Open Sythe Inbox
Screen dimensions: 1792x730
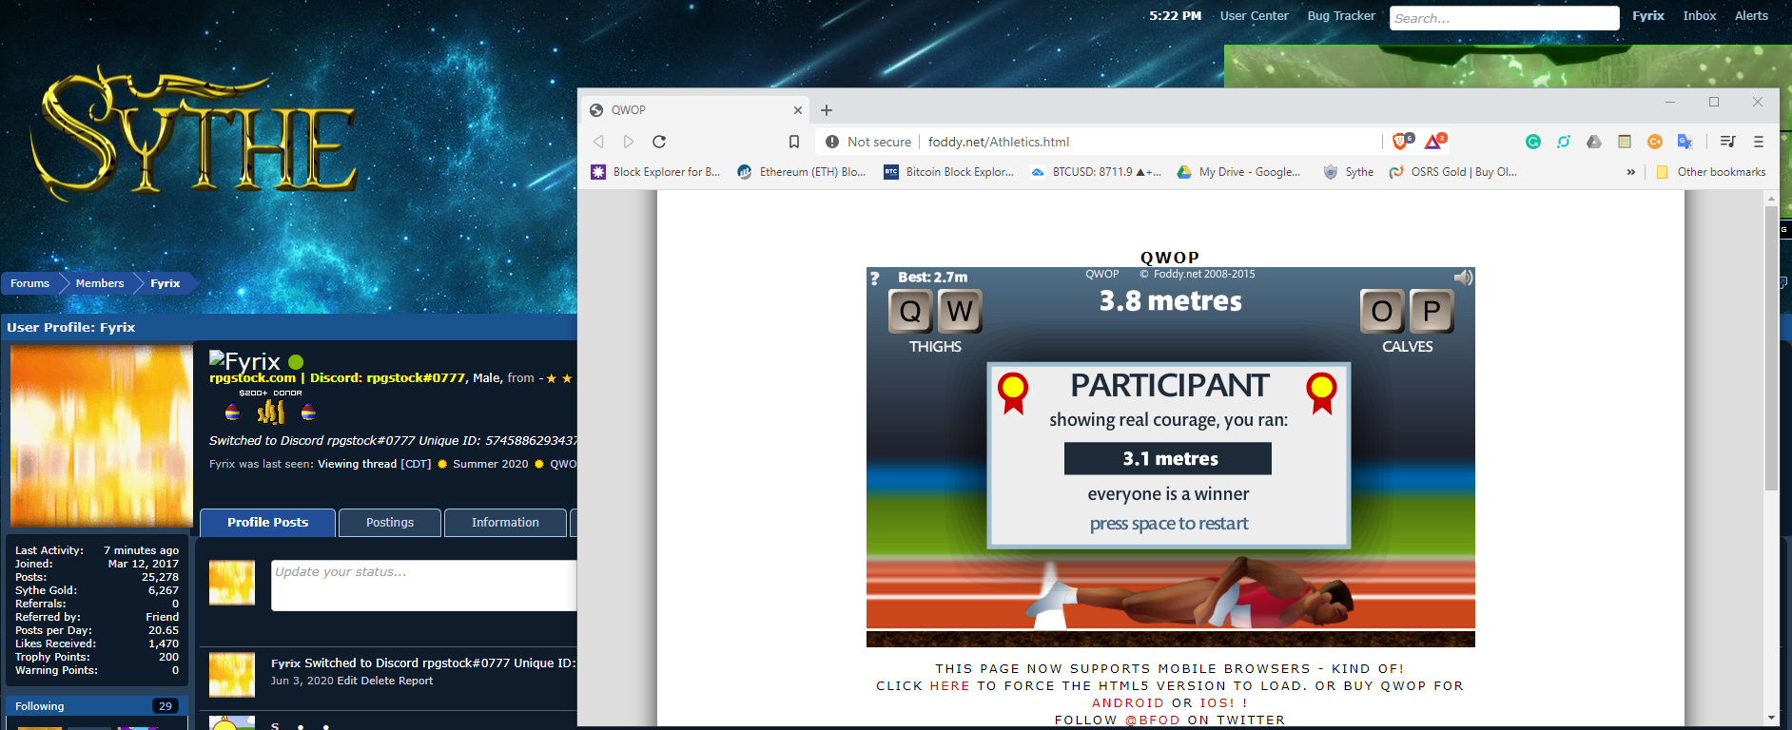click(1700, 16)
